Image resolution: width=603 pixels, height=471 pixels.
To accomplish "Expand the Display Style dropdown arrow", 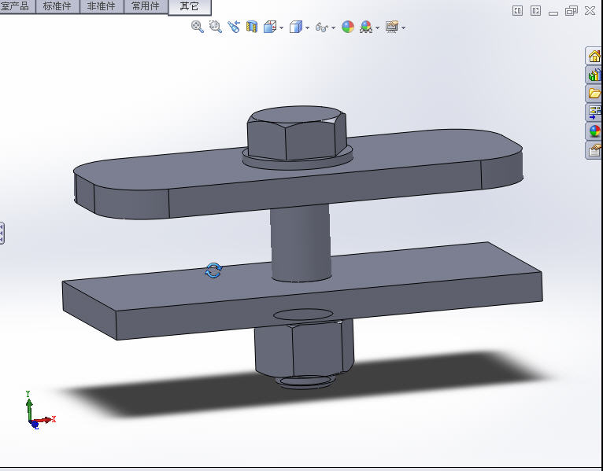I will coord(307,28).
